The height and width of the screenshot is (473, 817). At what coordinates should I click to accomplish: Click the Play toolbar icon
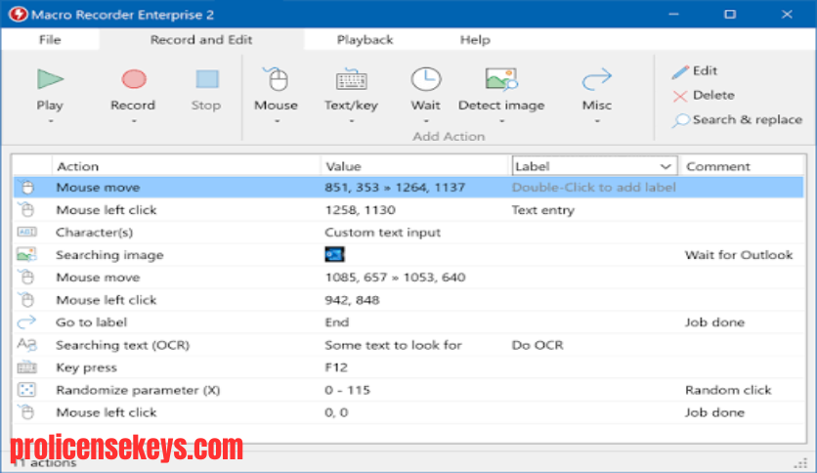(50, 79)
